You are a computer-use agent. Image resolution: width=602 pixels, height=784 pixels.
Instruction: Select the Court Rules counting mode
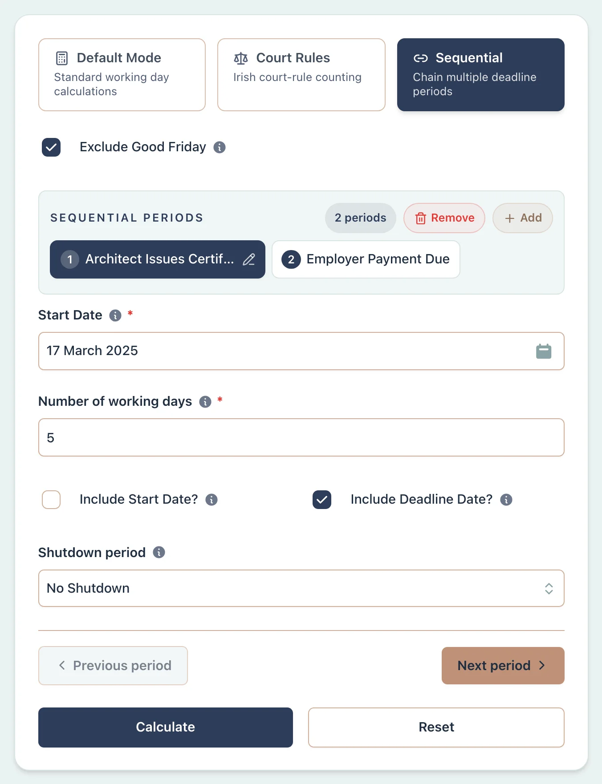301,74
